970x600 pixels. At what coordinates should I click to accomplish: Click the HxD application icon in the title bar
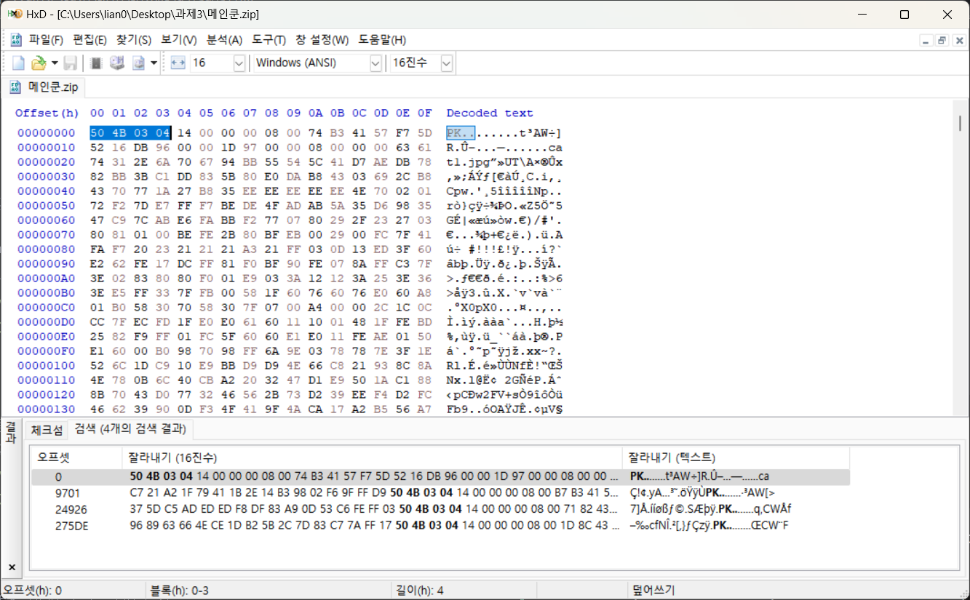(x=15, y=14)
